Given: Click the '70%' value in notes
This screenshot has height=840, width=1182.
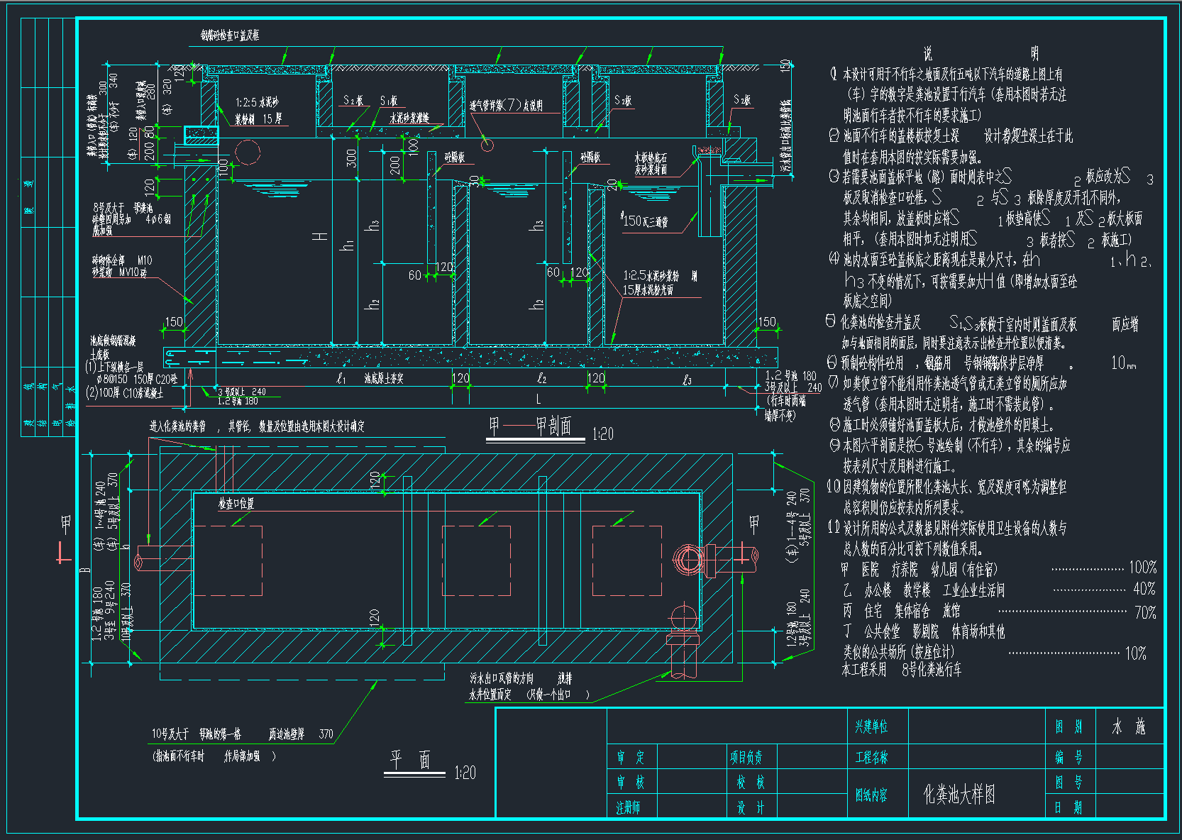Looking at the screenshot, I should [1145, 612].
